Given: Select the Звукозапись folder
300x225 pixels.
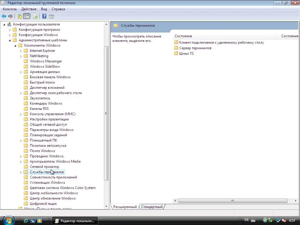Looking at the screenshot, I should (40, 98).
